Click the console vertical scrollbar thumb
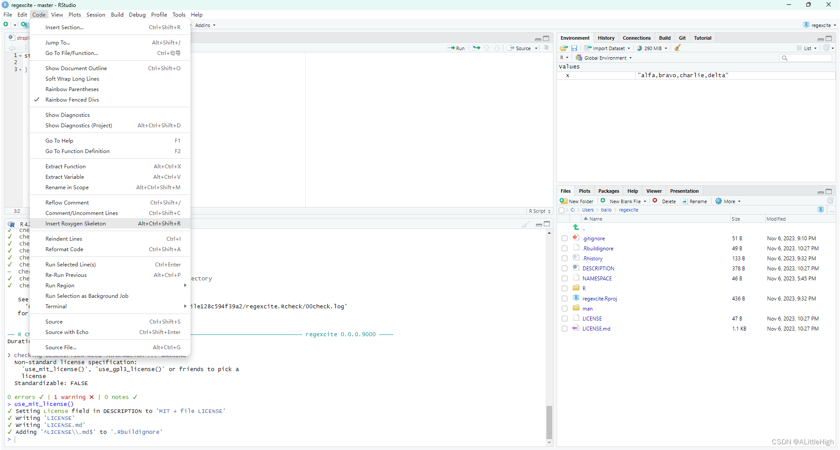The height and width of the screenshot is (450, 840). pyautogui.click(x=549, y=422)
